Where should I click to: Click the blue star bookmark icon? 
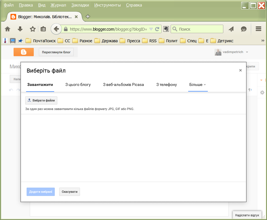coord(20,41)
